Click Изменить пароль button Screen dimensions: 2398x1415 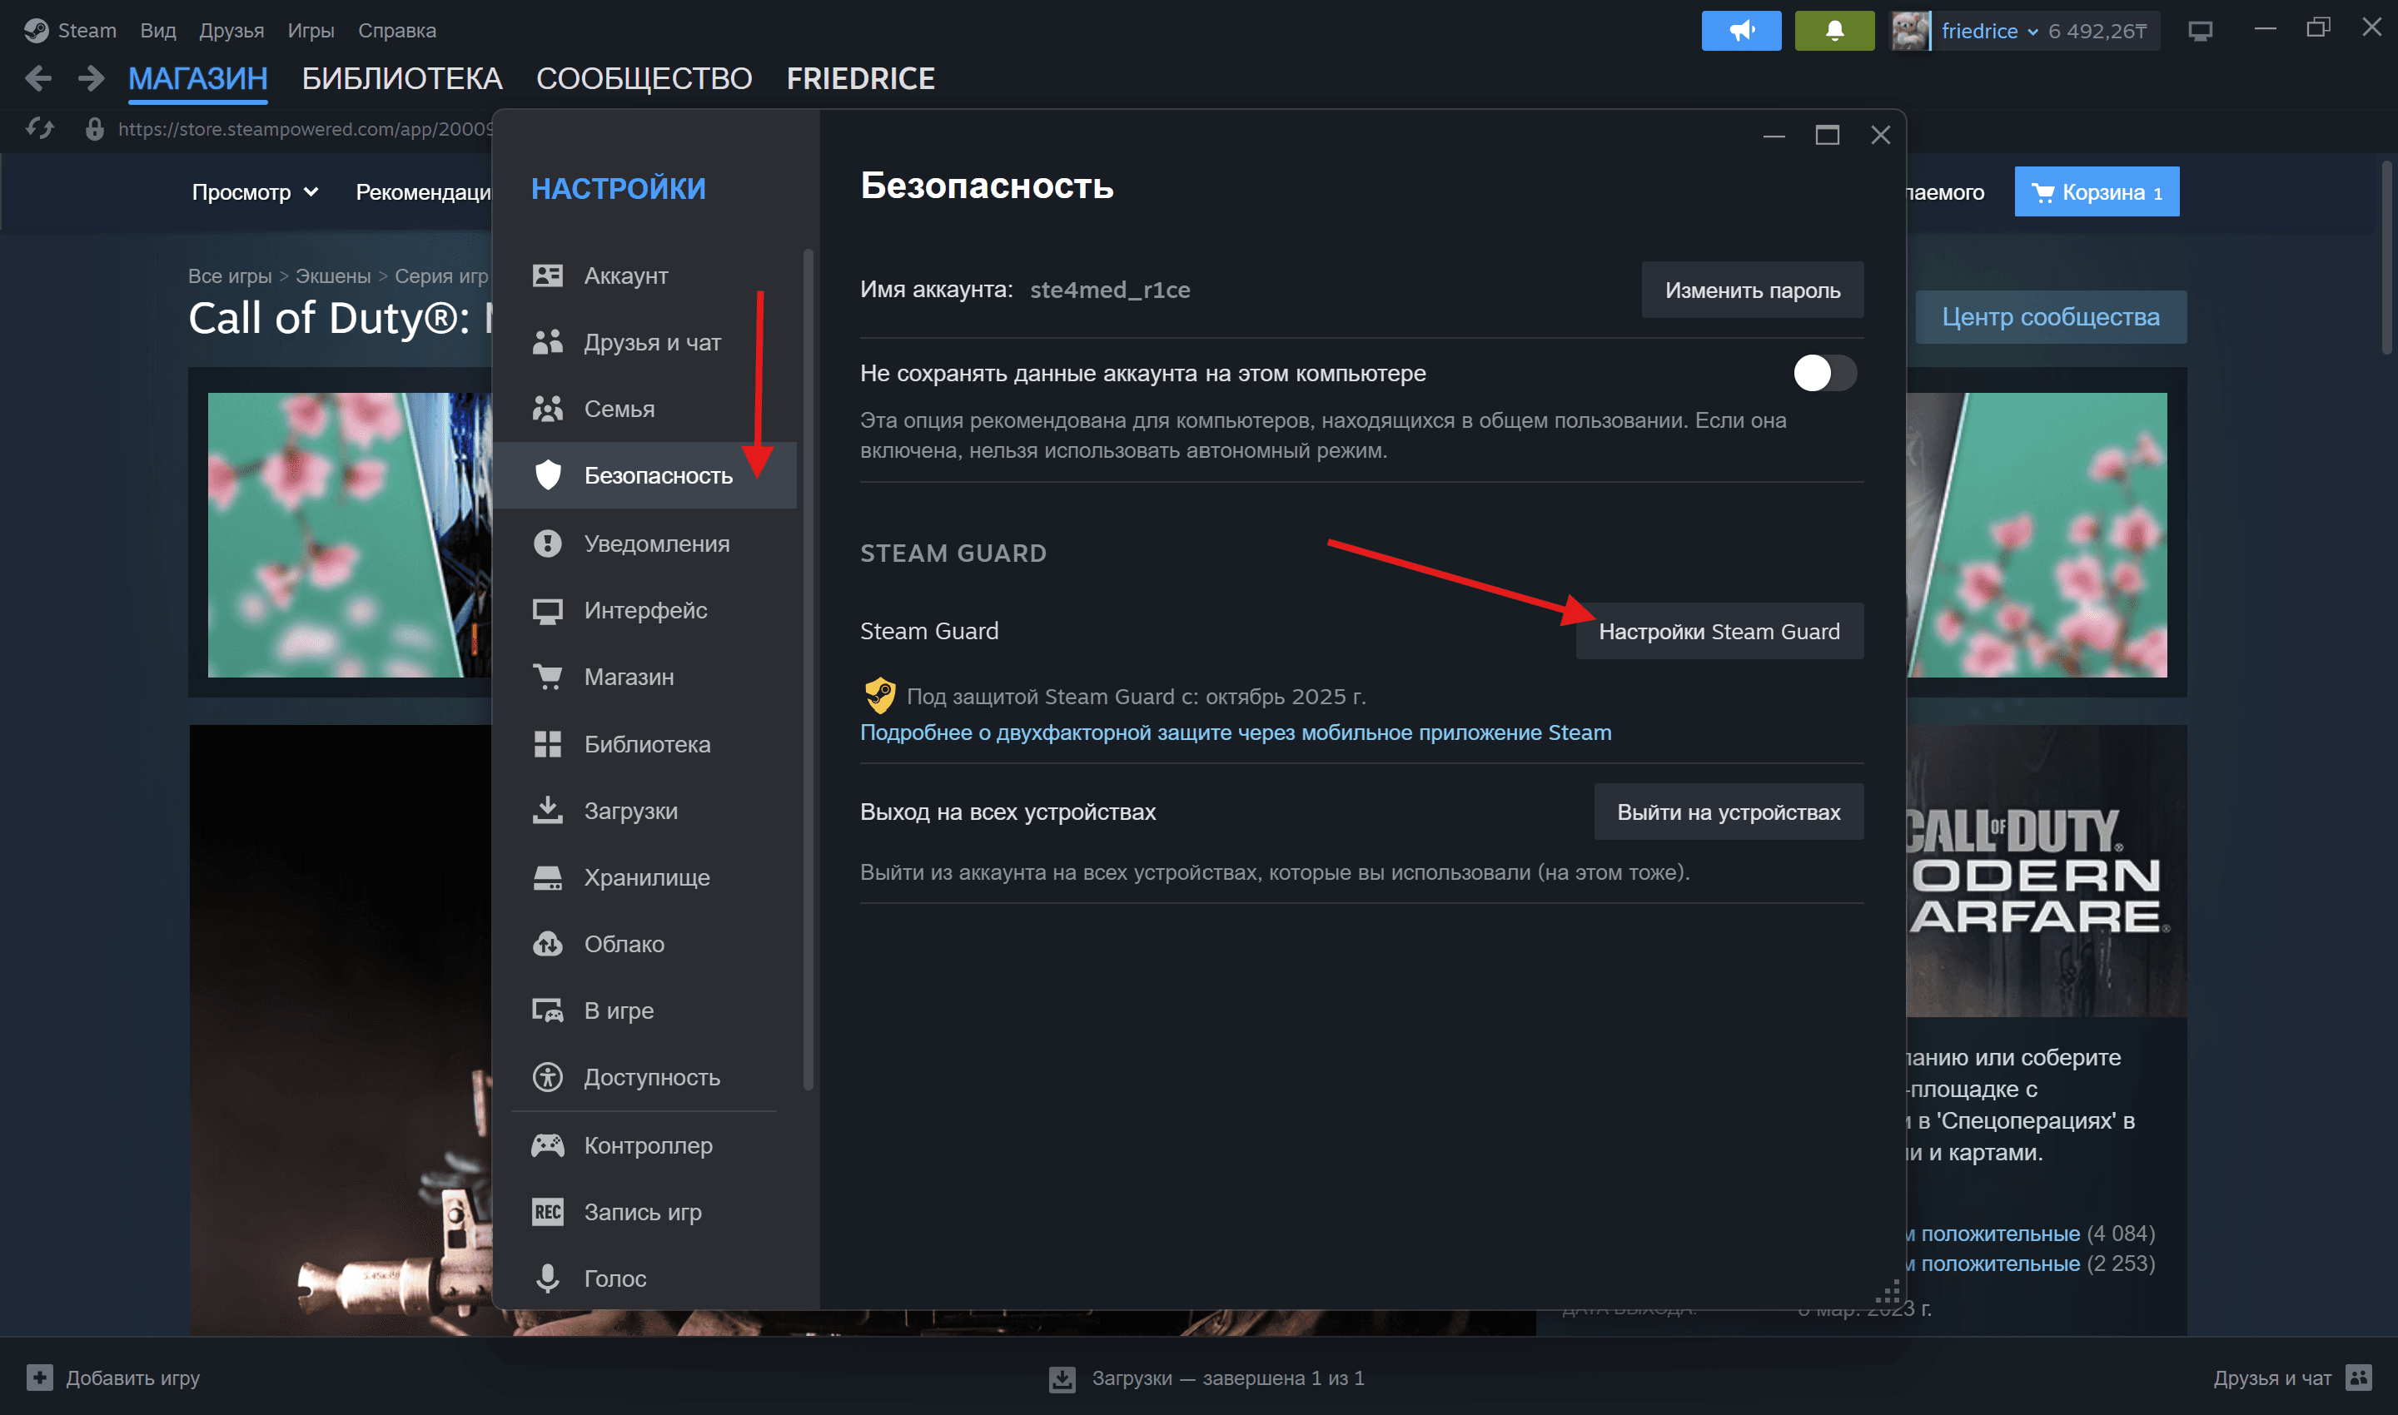coord(1752,290)
